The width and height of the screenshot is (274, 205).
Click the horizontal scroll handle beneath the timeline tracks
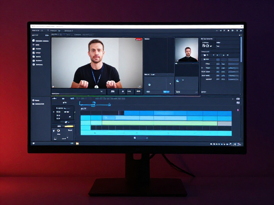[141, 138]
